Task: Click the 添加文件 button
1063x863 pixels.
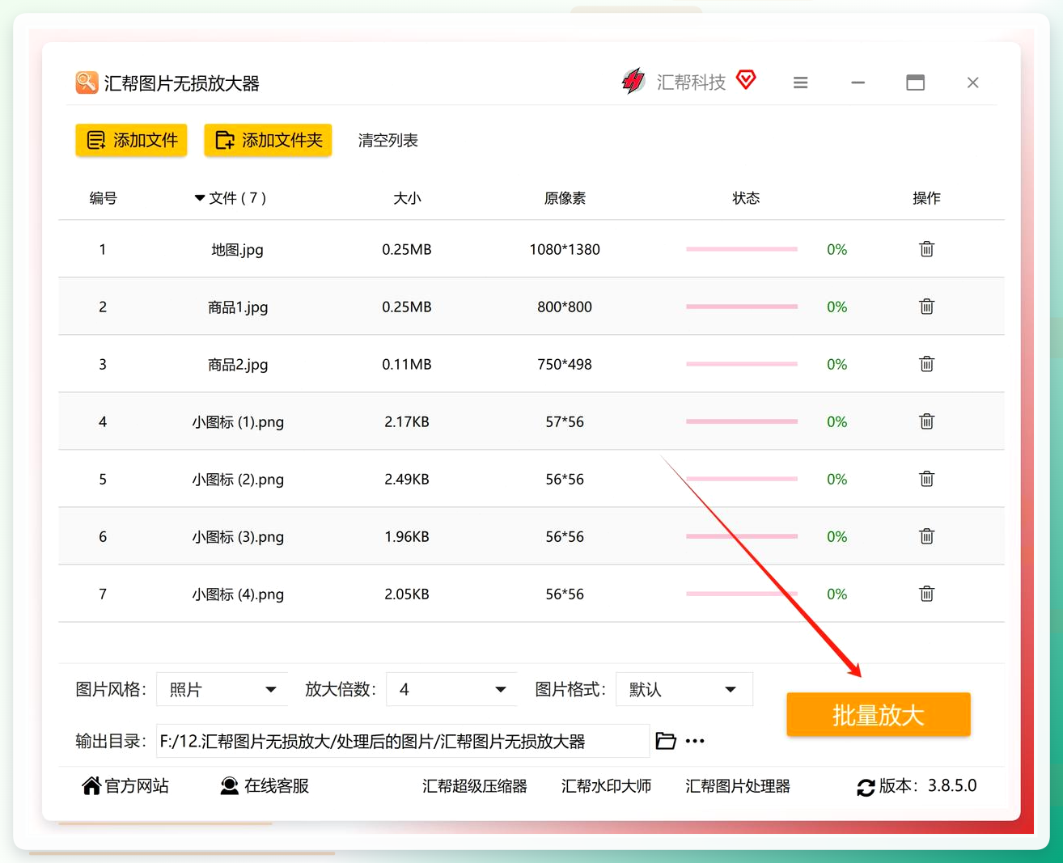Action: pos(131,140)
